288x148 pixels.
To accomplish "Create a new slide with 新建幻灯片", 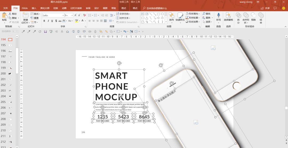I will pos(26,18).
